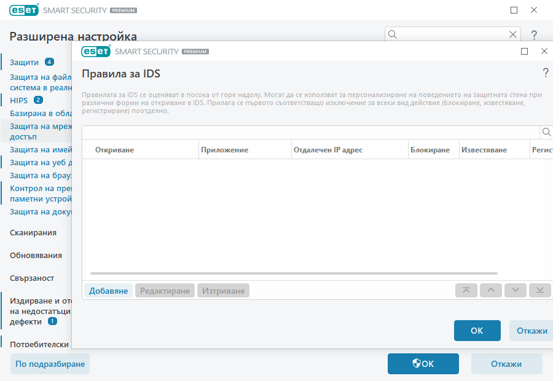
Task: Click Добавяне to add a new IDS rule
Action: (108, 290)
